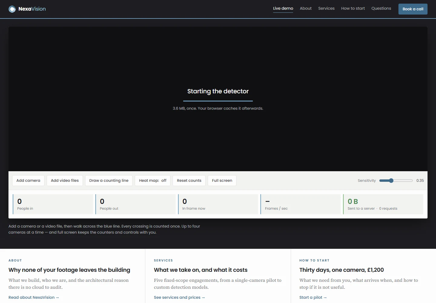Click the Book a call button
The image size is (436, 303).
pyautogui.click(x=413, y=9)
